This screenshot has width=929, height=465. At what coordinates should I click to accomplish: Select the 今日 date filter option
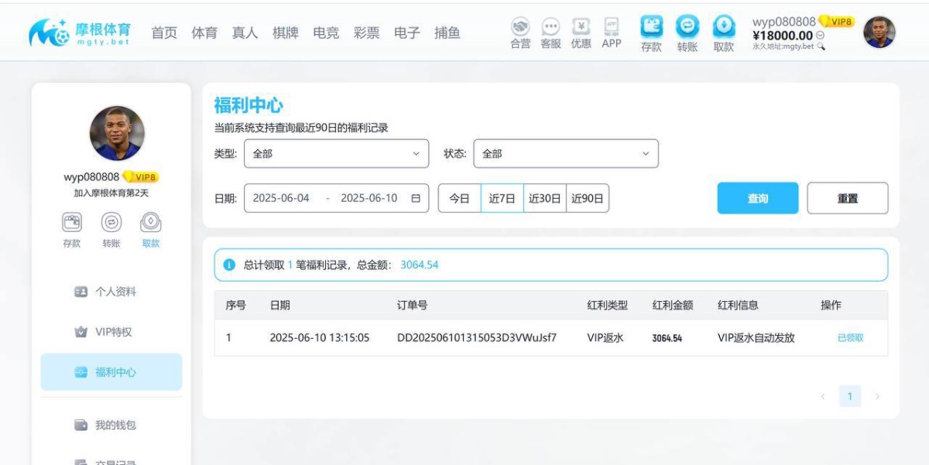[460, 198]
